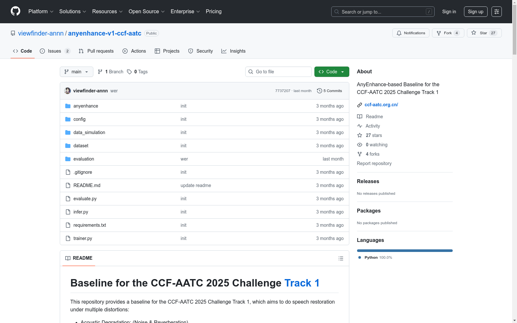
Task: Click the evaluation folder icon
Action: (68, 159)
